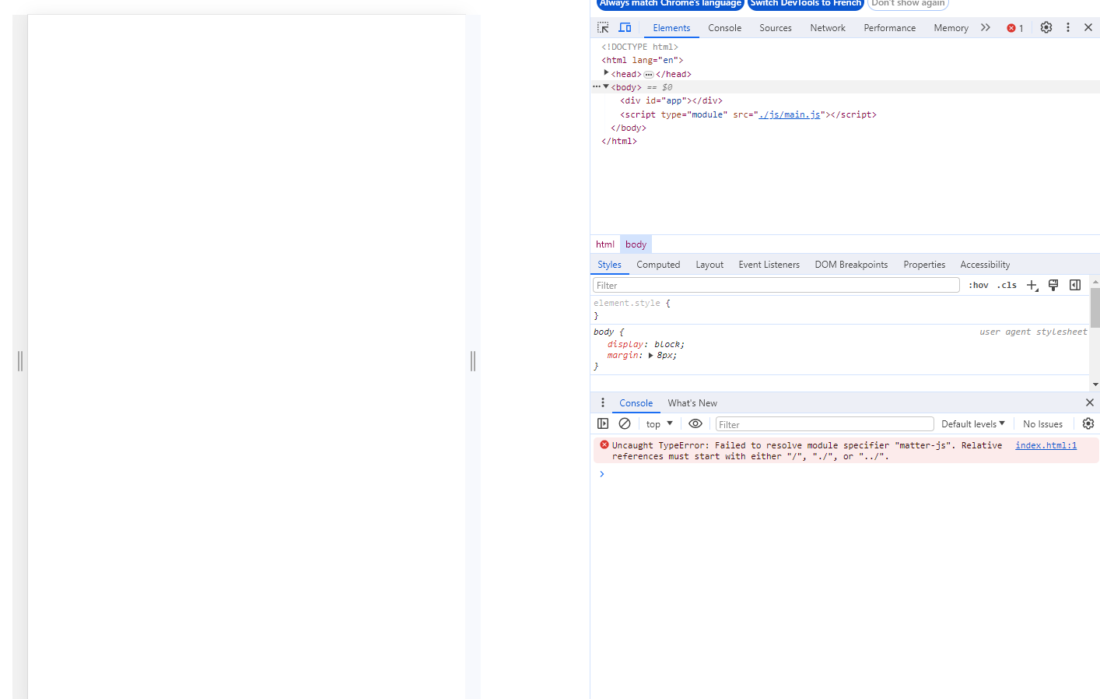Focus the Styles filter field
This screenshot has width=1100, height=699.
776,286
